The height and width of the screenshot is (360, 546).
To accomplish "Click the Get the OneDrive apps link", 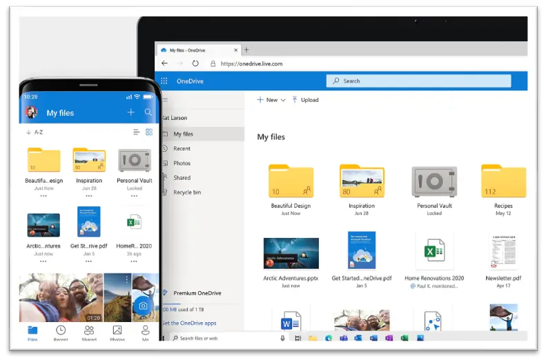I will (x=189, y=323).
